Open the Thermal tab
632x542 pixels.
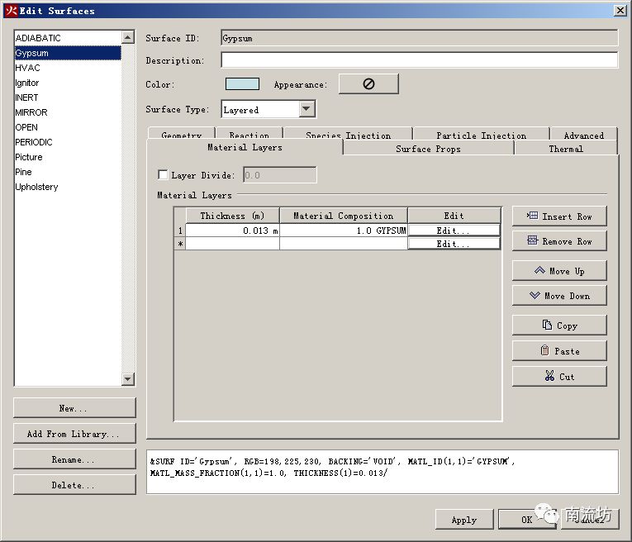tap(565, 149)
